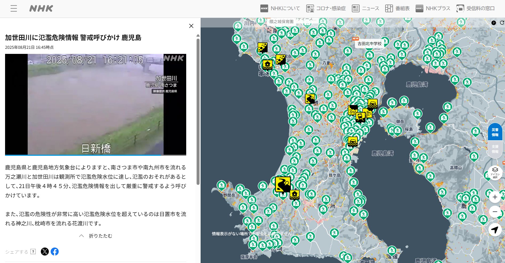Screen dimensions: 505x263
Task: Click the current location arrow on the map
Action: click(495, 229)
